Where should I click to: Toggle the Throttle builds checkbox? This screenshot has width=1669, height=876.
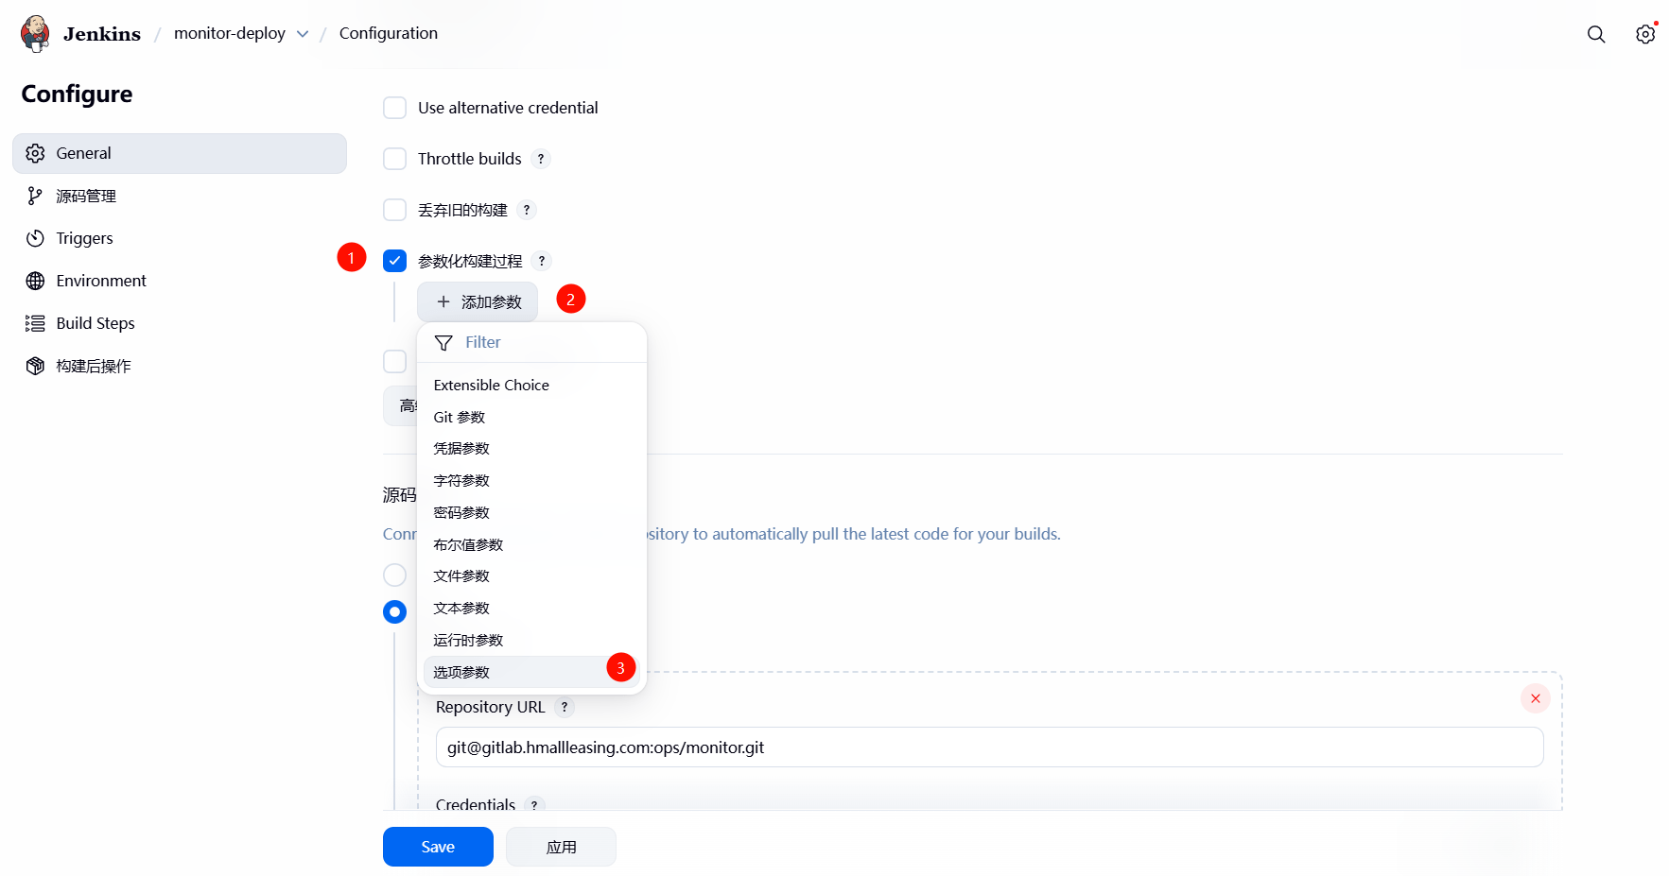coord(394,159)
